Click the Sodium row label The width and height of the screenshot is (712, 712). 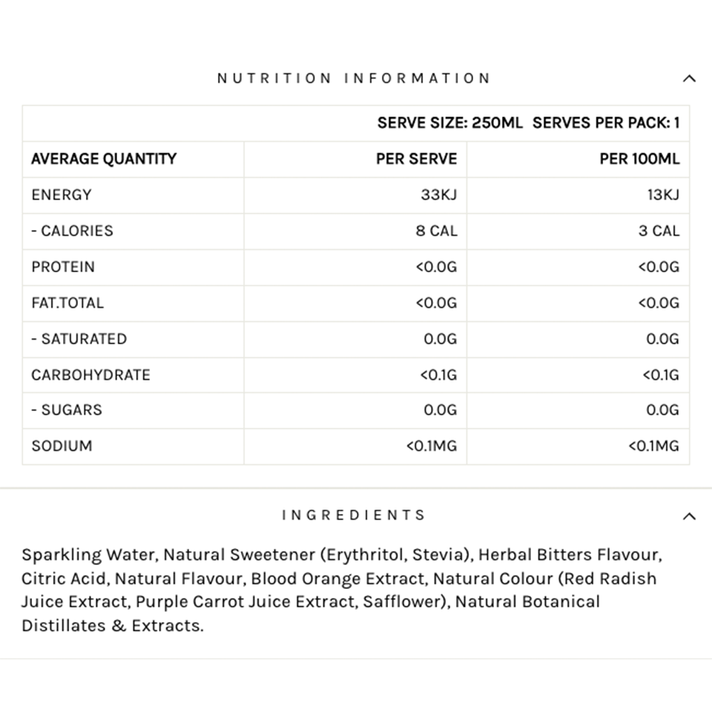[x=62, y=446]
